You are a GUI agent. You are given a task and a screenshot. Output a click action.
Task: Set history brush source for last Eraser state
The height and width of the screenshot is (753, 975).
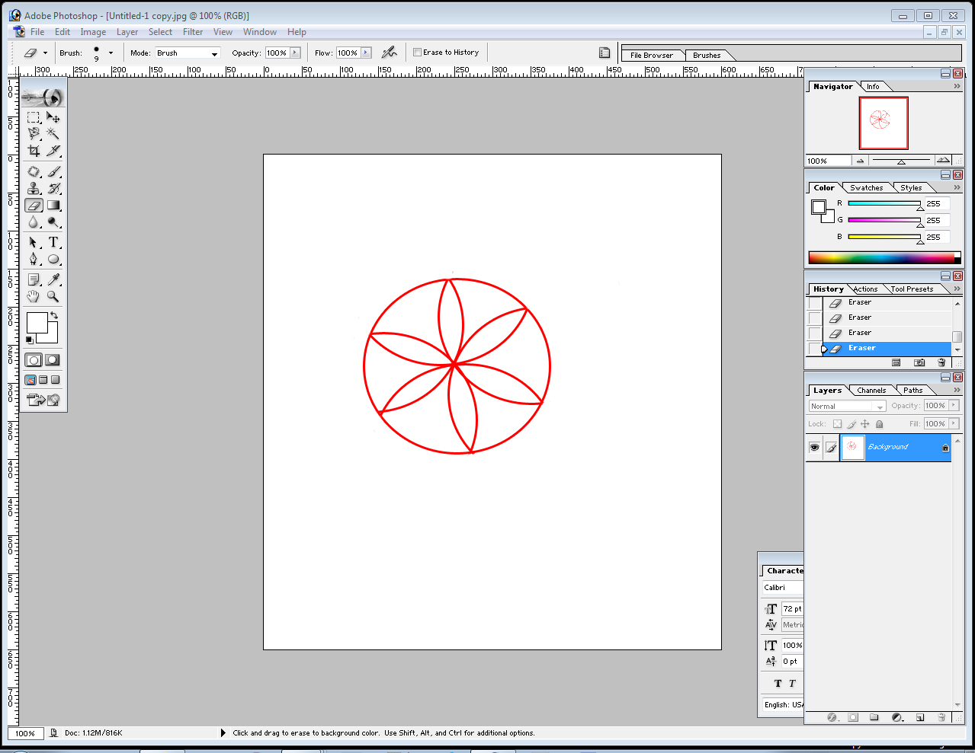pyautogui.click(x=815, y=349)
